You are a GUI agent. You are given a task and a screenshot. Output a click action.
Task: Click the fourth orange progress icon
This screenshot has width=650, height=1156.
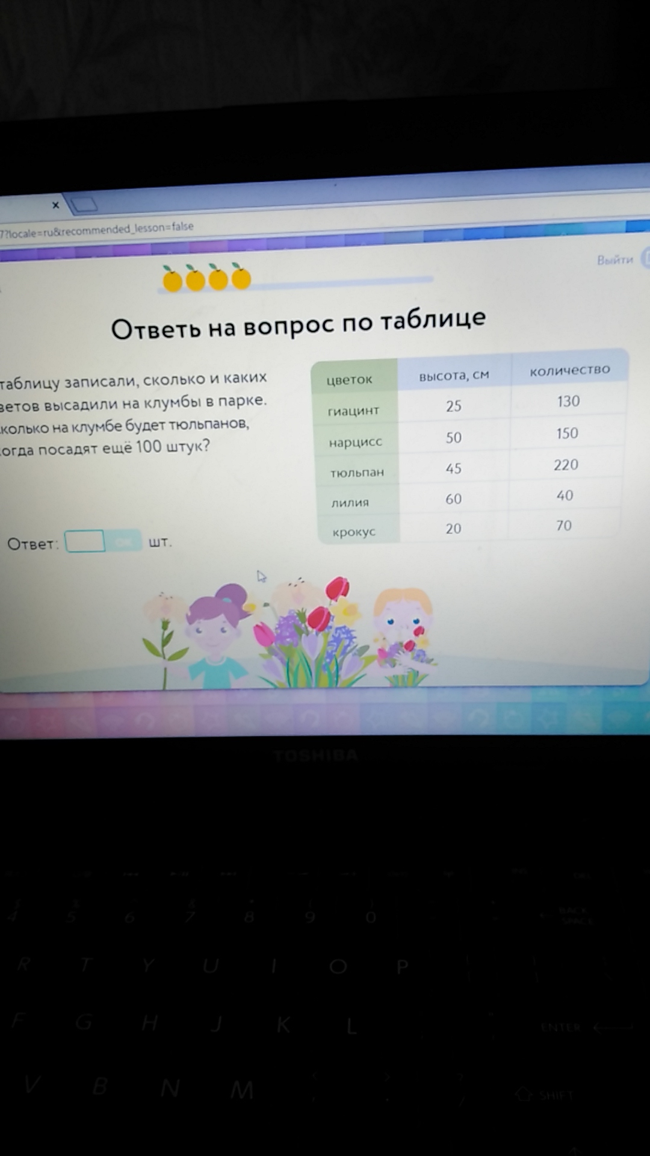click(x=241, y=277)
